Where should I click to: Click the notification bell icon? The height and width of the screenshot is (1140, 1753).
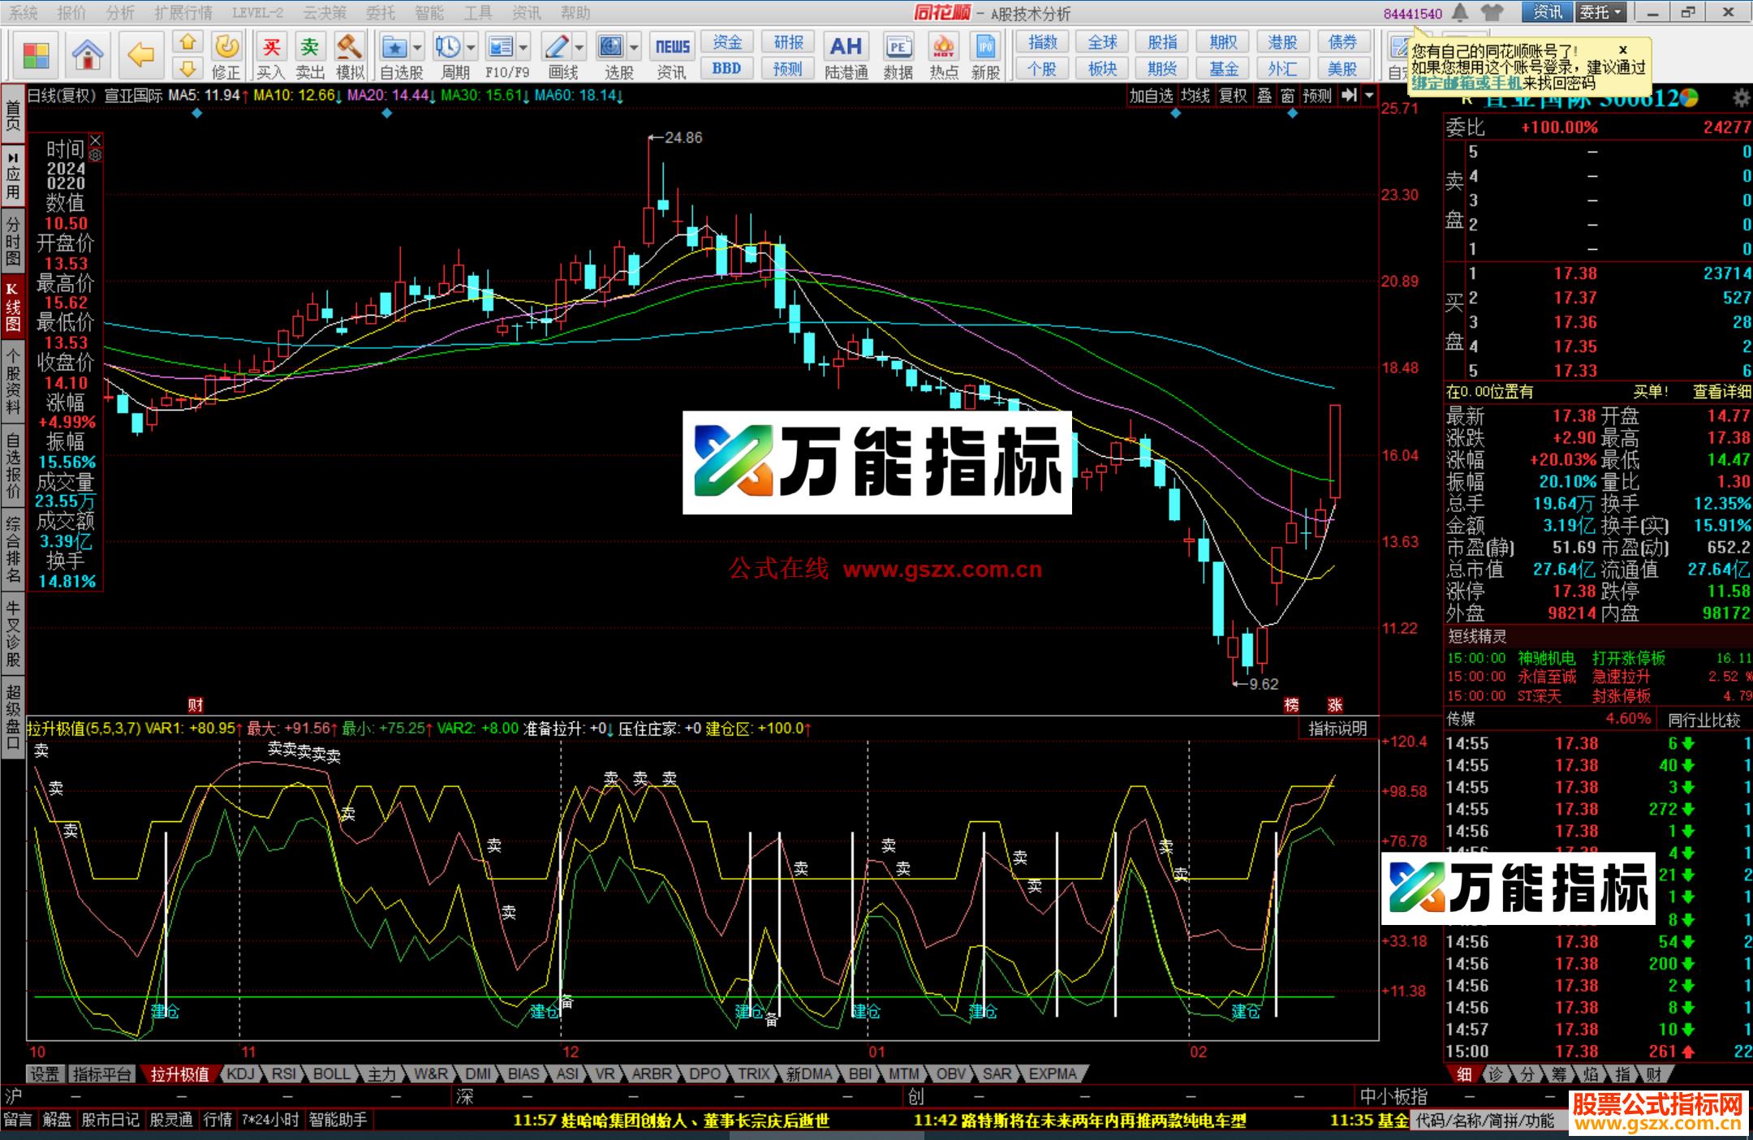pos(1459,13)
